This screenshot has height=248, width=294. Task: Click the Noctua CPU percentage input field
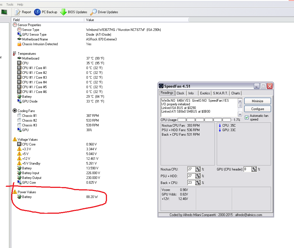(191, 169)
